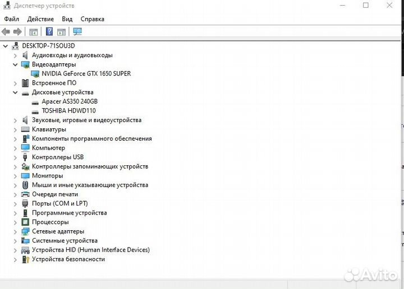The image size is (404, 289).
Task: Click the Forward arrow toolbar icon
Action: click(17, 32)
